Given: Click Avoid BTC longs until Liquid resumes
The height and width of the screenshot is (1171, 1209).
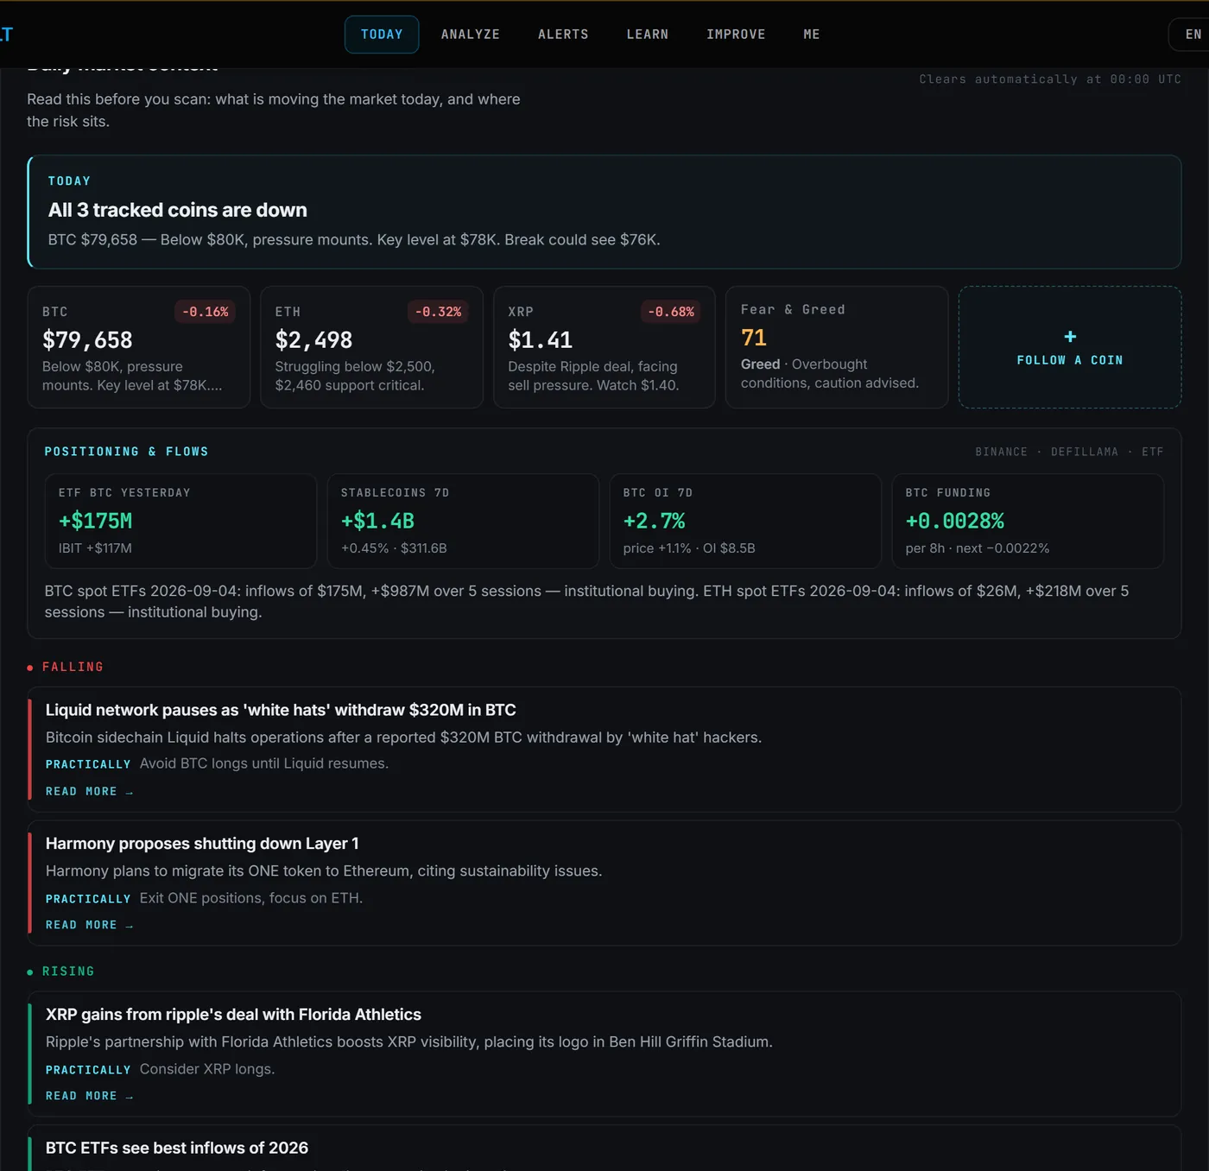Looking at the screenshot, I should (264, 763).
